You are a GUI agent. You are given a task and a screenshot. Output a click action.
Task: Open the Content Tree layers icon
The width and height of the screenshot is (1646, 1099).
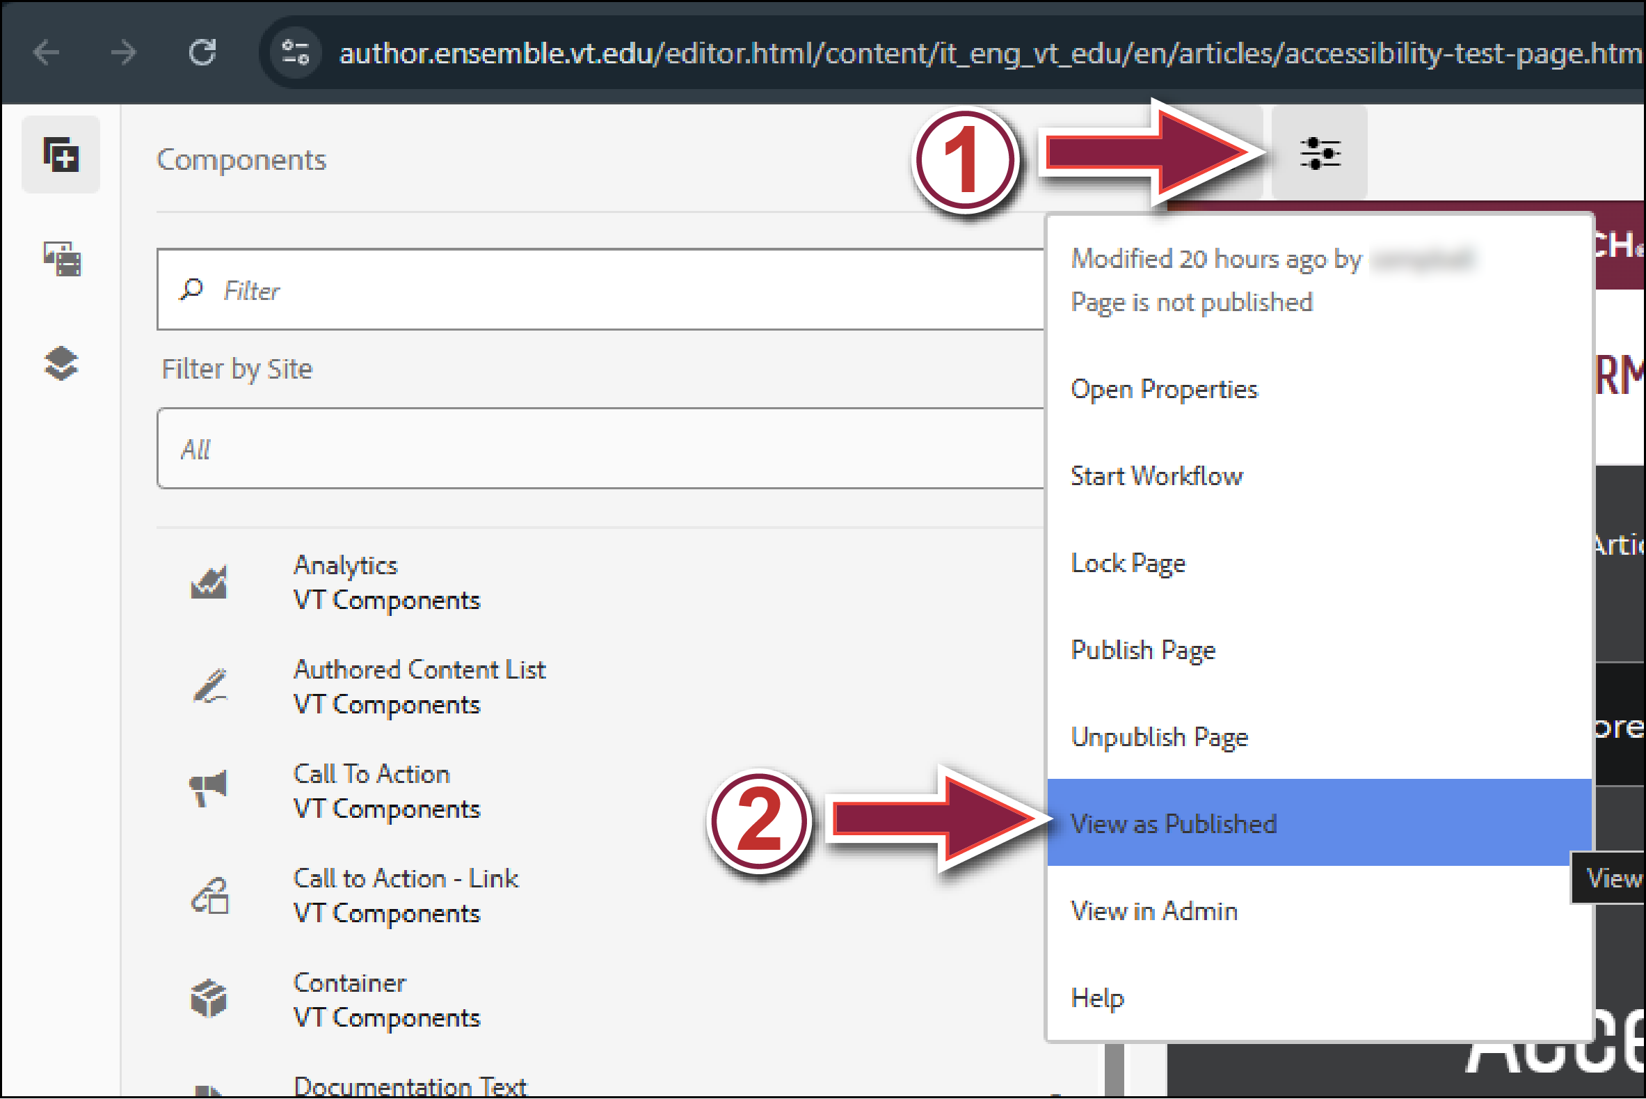click(x=61, y=364)
